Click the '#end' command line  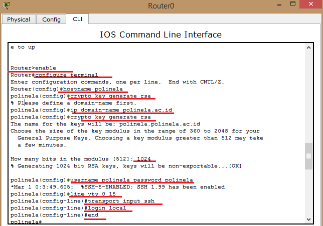(54, 214)
